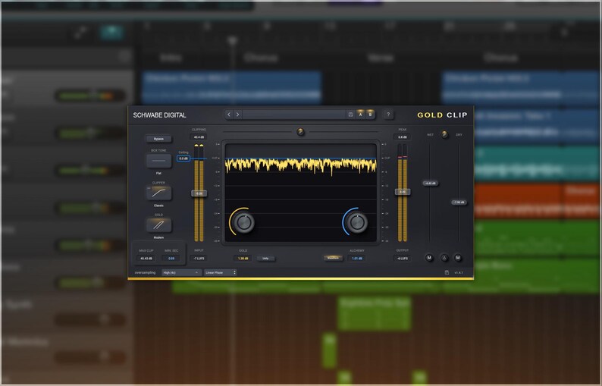The height and width of the screenshot is (386, 602).
Task: Click the Gold amount knob
Action: [x=243, y=222]
